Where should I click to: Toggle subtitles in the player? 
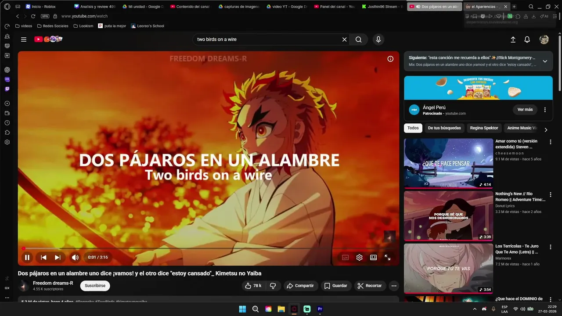pyautogui.click(x=346, y=258)
